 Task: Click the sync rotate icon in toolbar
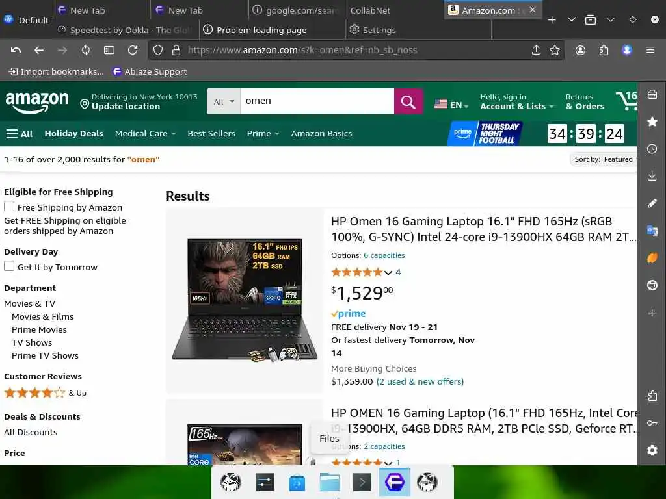coord(86,50)
